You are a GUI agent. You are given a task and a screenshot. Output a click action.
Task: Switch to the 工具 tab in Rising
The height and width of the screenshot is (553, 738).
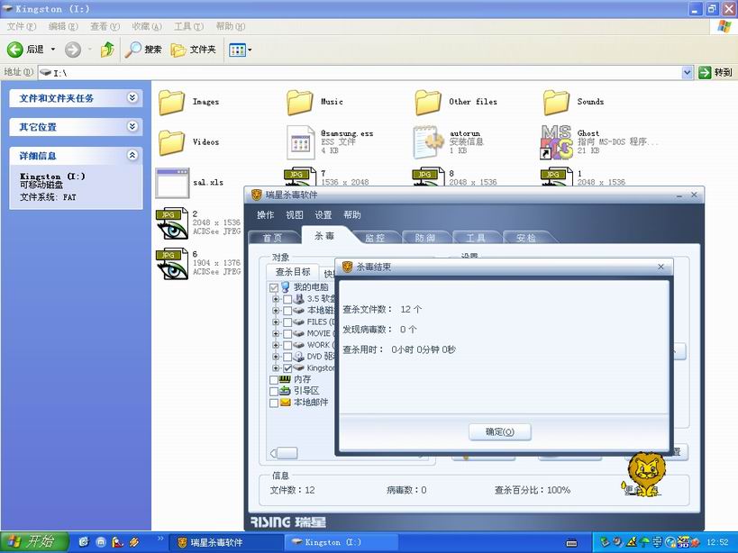[x=476, y=238]
